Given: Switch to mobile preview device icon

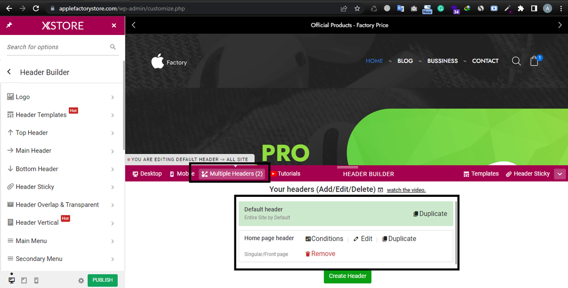Looking at the screenshot, I should tap(36, 280).
